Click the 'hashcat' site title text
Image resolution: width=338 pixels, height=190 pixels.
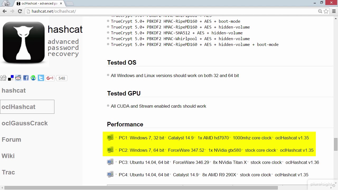click(x=65, y=29)
